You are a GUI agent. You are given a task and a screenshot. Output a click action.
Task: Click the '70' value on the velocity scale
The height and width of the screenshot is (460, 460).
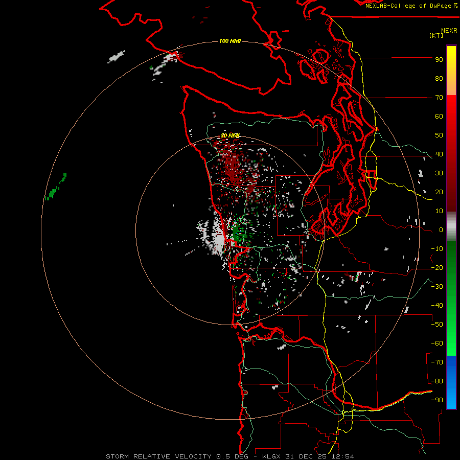439,98
